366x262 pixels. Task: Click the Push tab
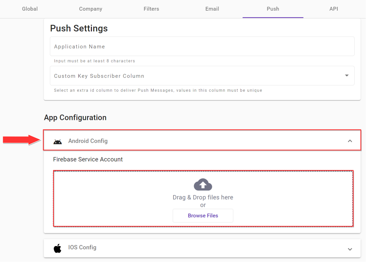point(273,9)
